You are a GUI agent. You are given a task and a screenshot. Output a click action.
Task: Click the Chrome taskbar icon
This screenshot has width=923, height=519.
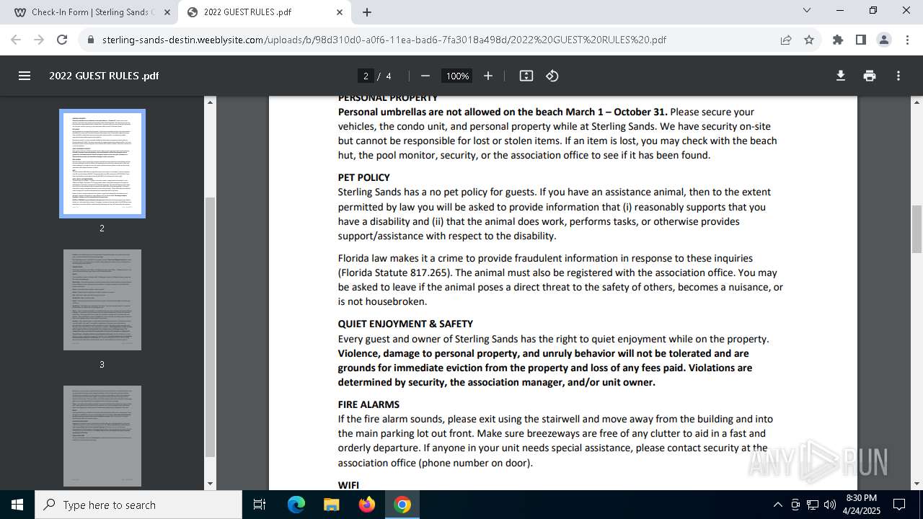pos(402,505)
